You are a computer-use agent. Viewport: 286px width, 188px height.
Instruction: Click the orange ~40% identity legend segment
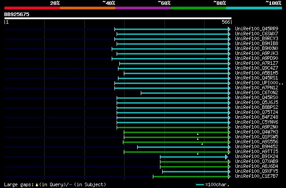88,8
